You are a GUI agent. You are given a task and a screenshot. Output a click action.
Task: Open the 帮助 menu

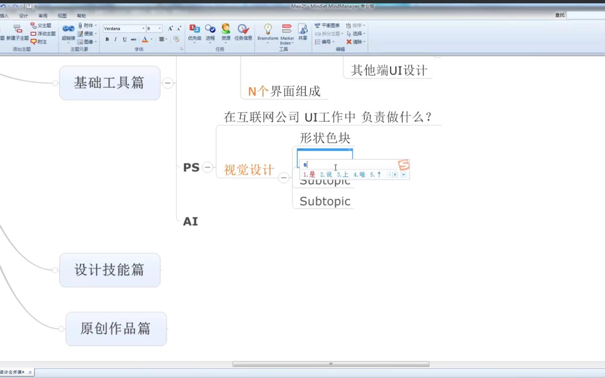[x=81, y=16]
